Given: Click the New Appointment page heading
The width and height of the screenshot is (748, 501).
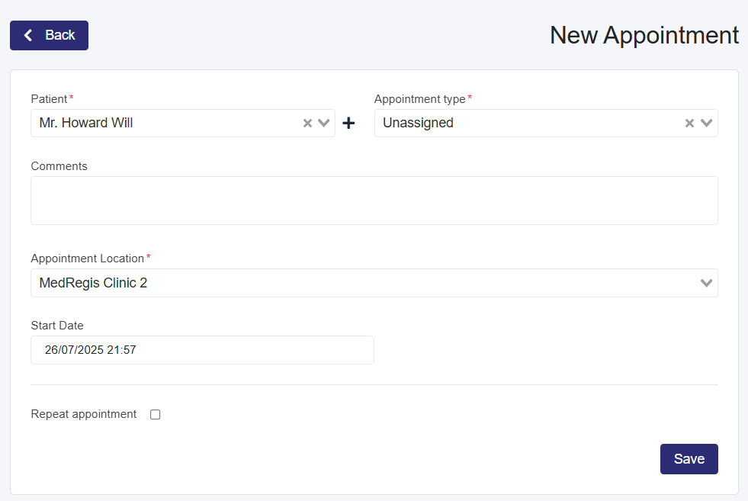Looking at the screenshot, I should pos(644,35).
